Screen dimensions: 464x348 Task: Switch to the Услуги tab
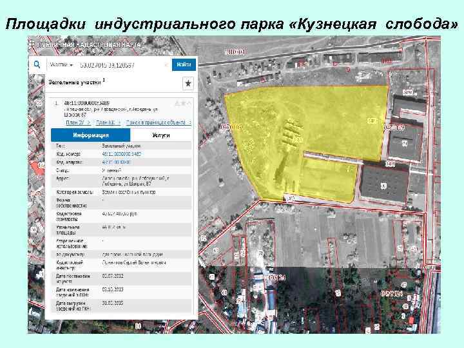point(161,135)
